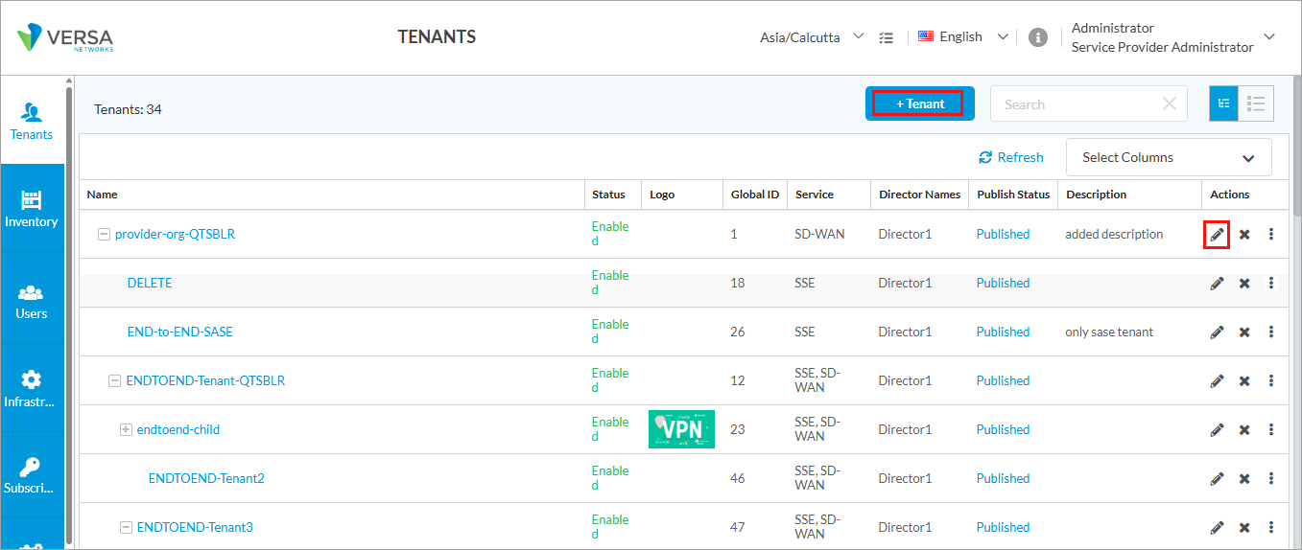Collapse the provider-org-QTSBLR tree node

(x=105, y=234)
